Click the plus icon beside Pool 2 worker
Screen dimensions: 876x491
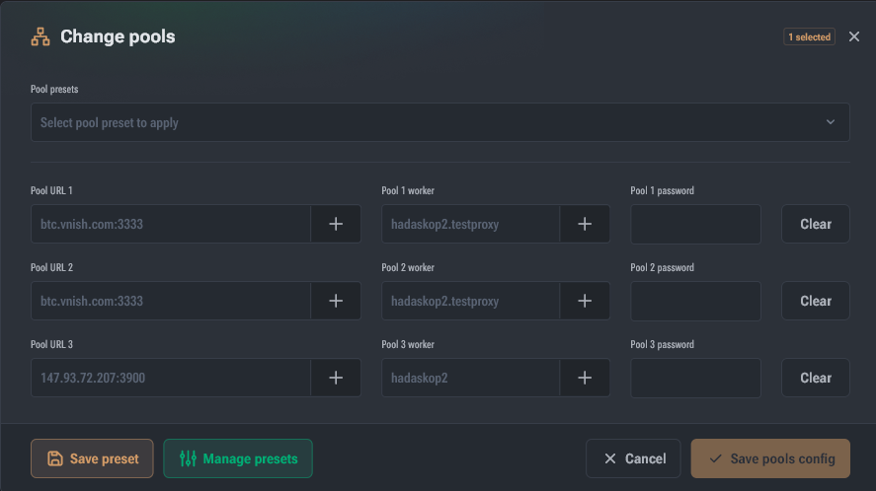click(x=585, y=301)
